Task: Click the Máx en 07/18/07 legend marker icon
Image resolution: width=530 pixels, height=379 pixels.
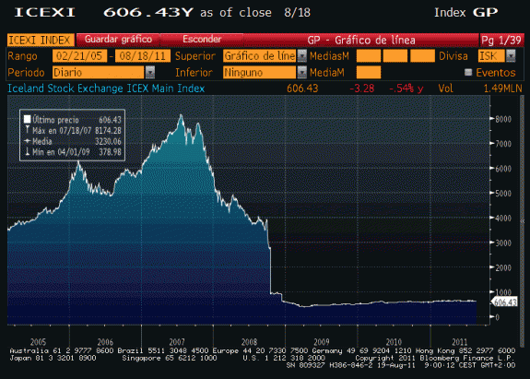Action: click(x=28, y=130)
